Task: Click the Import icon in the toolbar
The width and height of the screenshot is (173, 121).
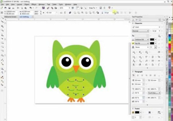Action: click(x=48, y=8)
